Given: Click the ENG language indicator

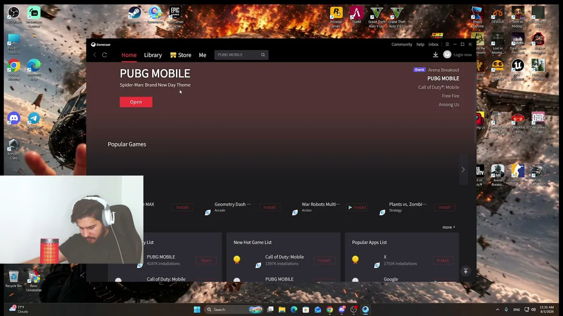Looking at the screenshot, I should point(517,309).
